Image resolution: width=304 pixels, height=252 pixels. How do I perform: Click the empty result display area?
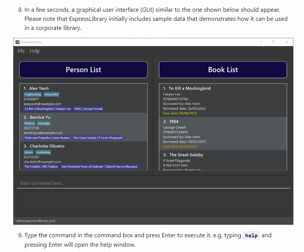(x=153, y=203)
